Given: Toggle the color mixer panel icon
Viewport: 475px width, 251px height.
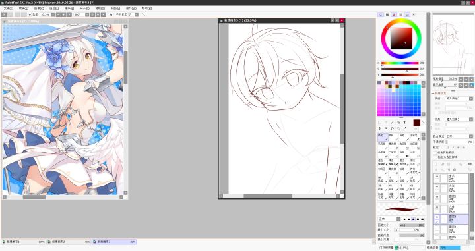Looking at the screenshot, I should point(400,14).
